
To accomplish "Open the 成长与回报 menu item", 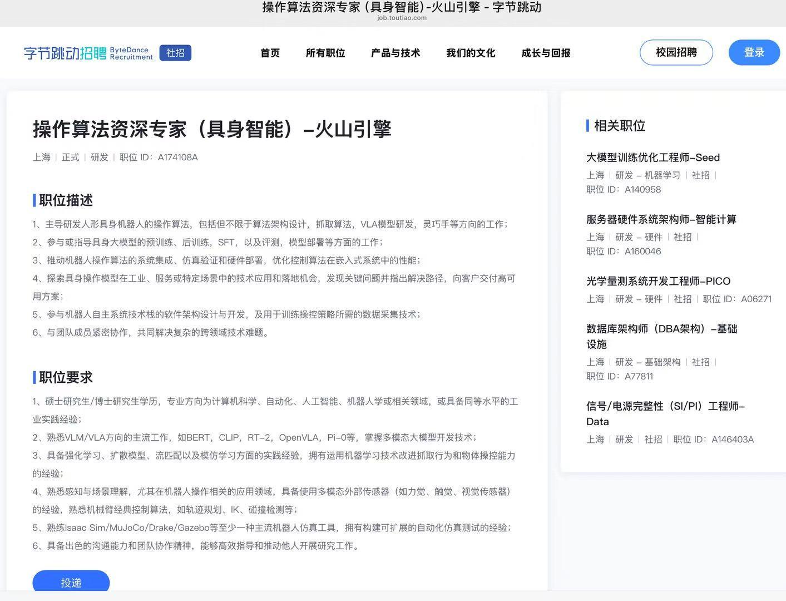I will click(545, 53).
